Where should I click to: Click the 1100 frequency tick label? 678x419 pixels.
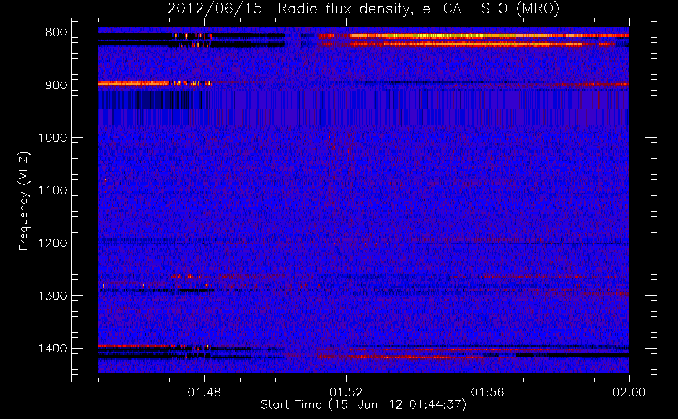point(53,191)
